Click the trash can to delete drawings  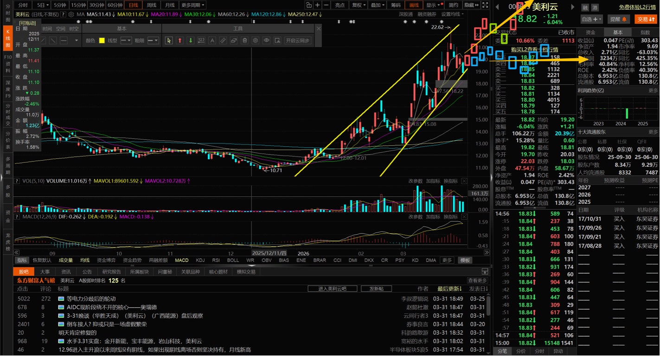click(x=245, y=41)
